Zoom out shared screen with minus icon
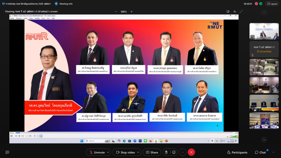 click(x=116, y=12)
